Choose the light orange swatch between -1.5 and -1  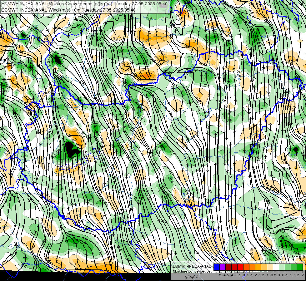tap(264, 267)
